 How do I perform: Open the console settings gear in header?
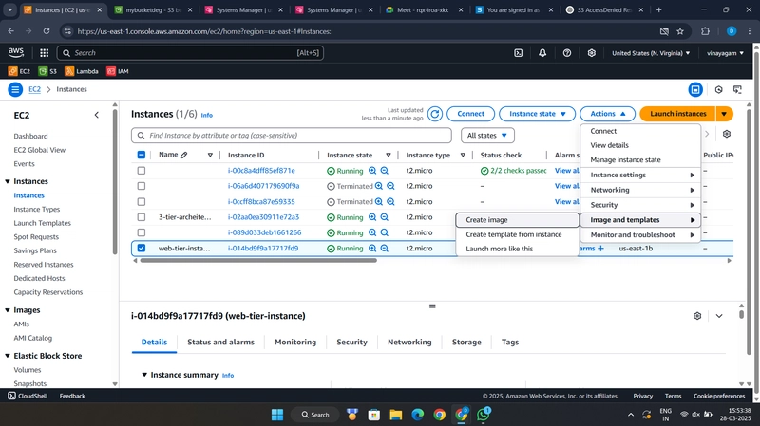pyautogui.click(x=591, y=53)
